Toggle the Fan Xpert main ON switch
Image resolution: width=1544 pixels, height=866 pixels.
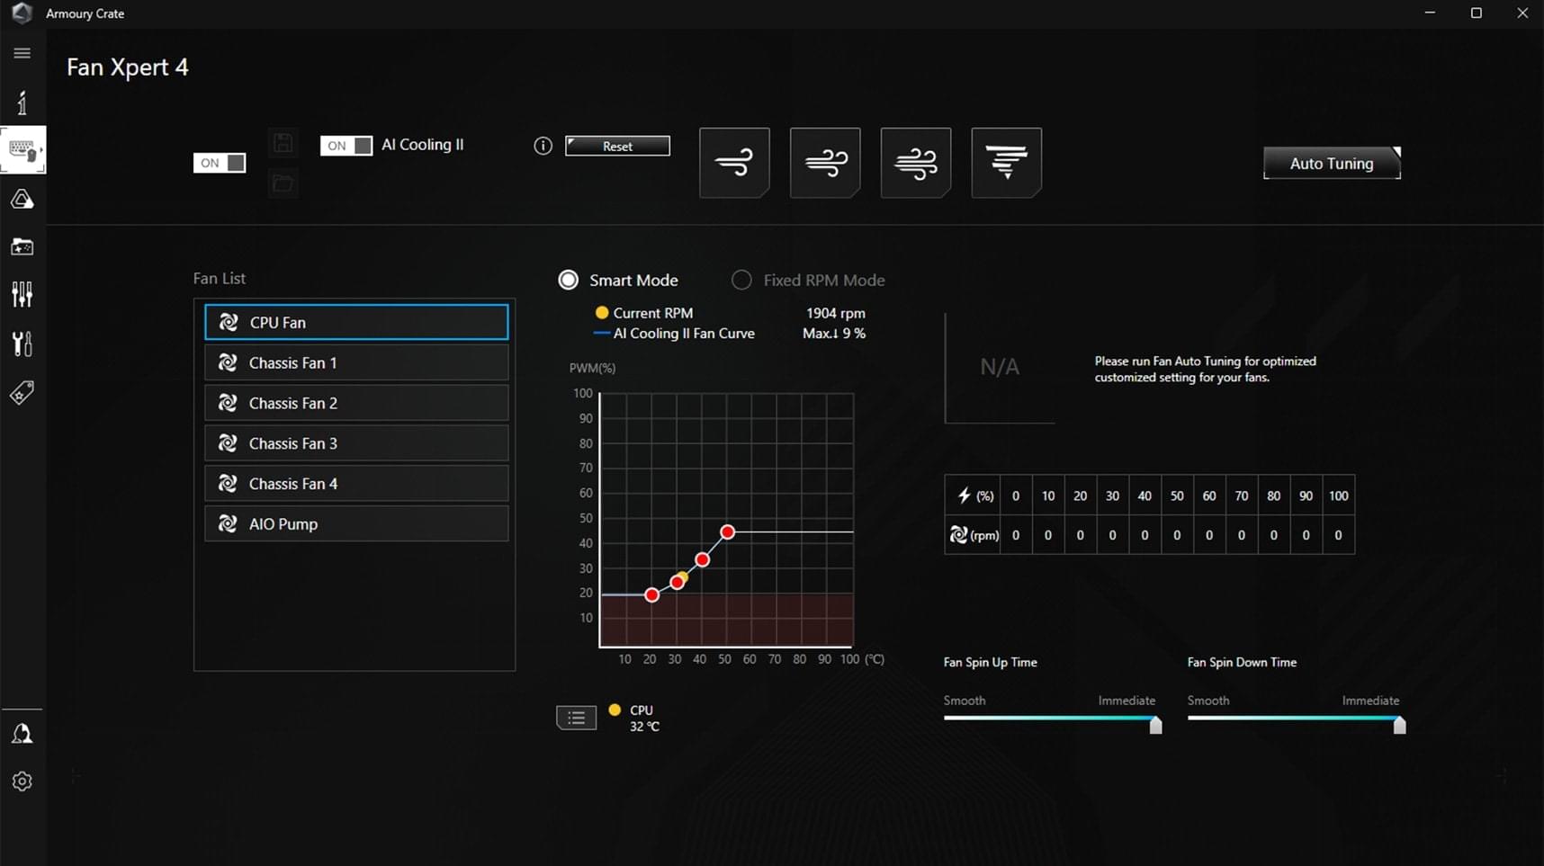point(220,163)
